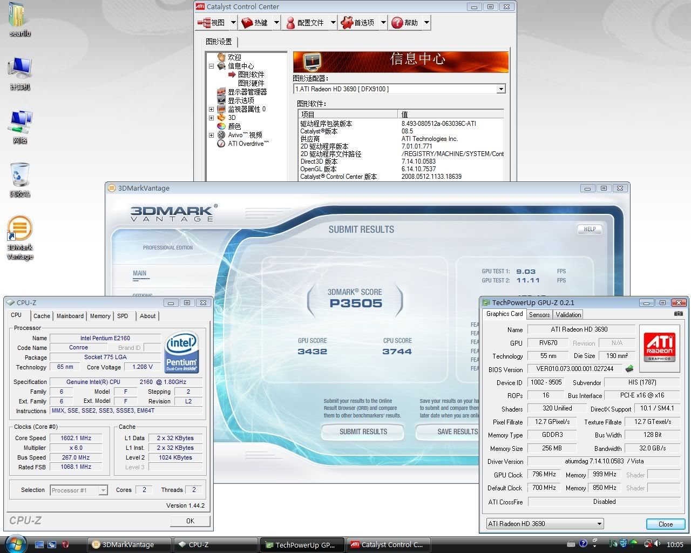Click Show Desktop quick launch icon
The width and height of the screenshot is (691, 553).
(x=39, y=544)
